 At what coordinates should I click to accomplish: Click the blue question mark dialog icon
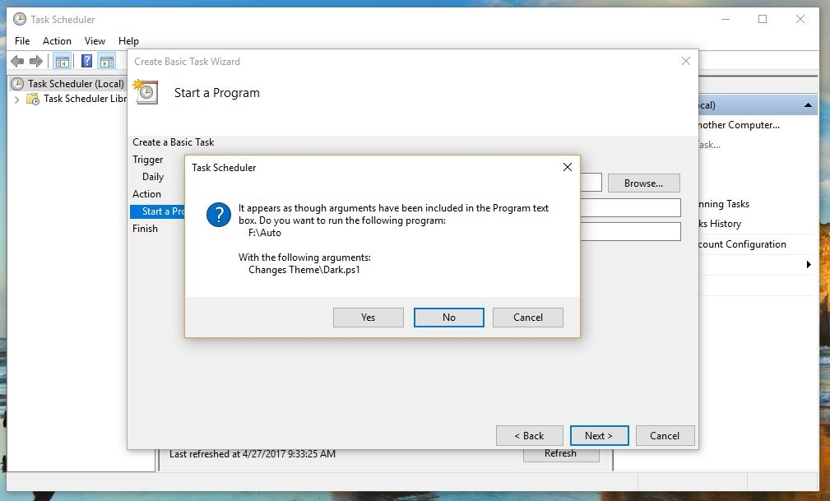click(219, 215)
